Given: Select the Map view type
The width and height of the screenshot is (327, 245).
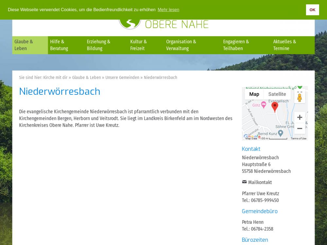Looking at the screenshot, I should [254, 94].
